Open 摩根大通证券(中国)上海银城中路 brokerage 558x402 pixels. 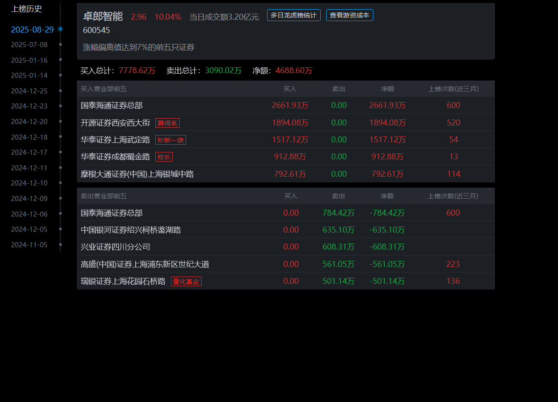[137, 174]
